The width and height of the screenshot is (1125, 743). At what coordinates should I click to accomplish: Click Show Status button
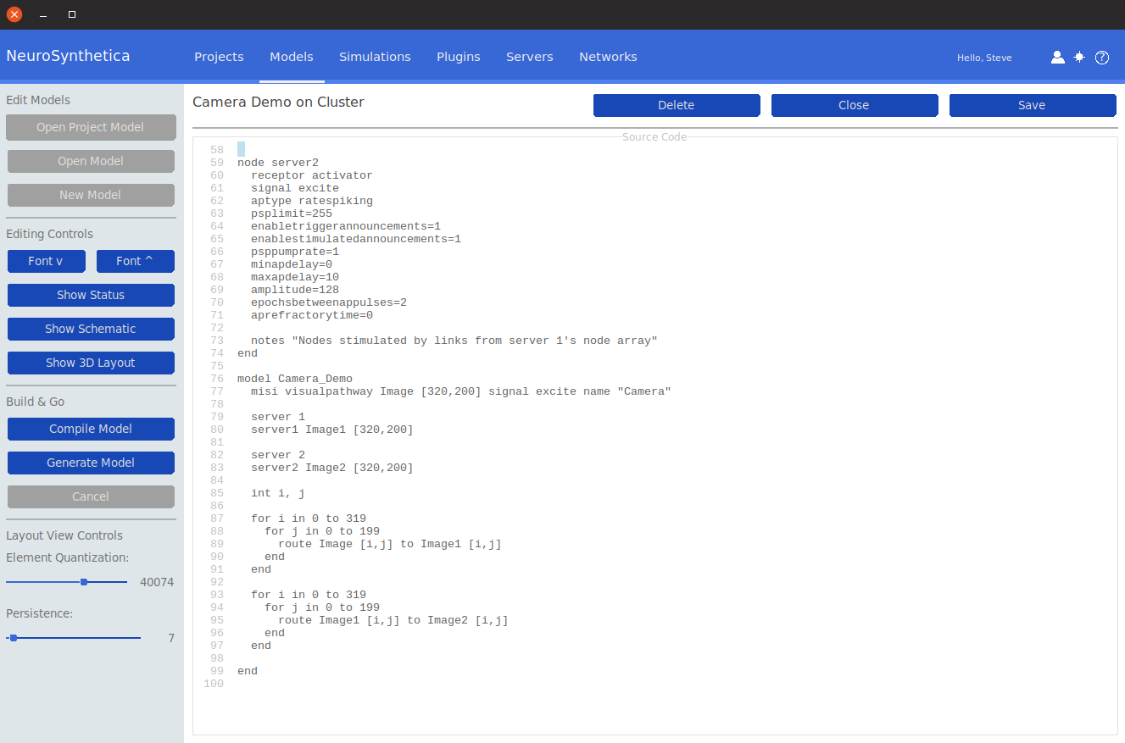click(91, 295)
